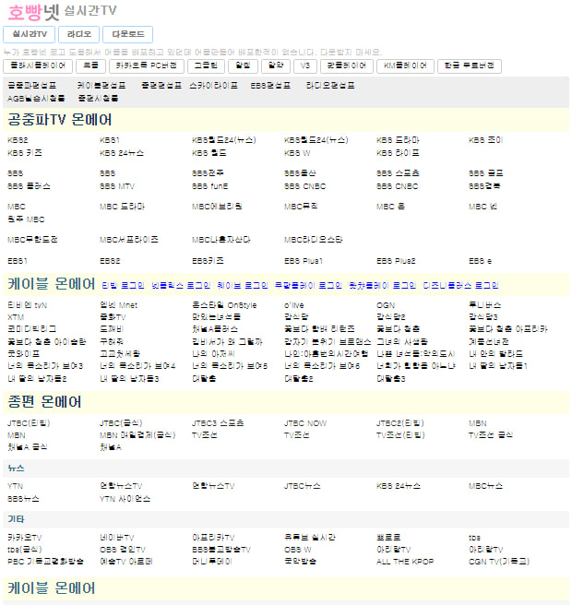Click the 카카오톡 PC버전 download button
The image size is (572, 605).
pyautogui.click(x=147, y=66)
